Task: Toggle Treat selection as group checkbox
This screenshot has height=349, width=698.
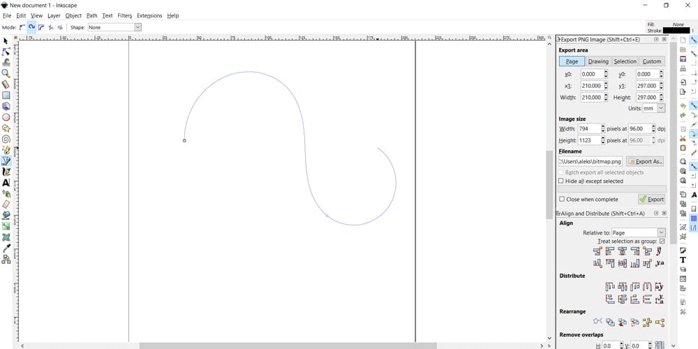Action: click(x=662, y=241)
